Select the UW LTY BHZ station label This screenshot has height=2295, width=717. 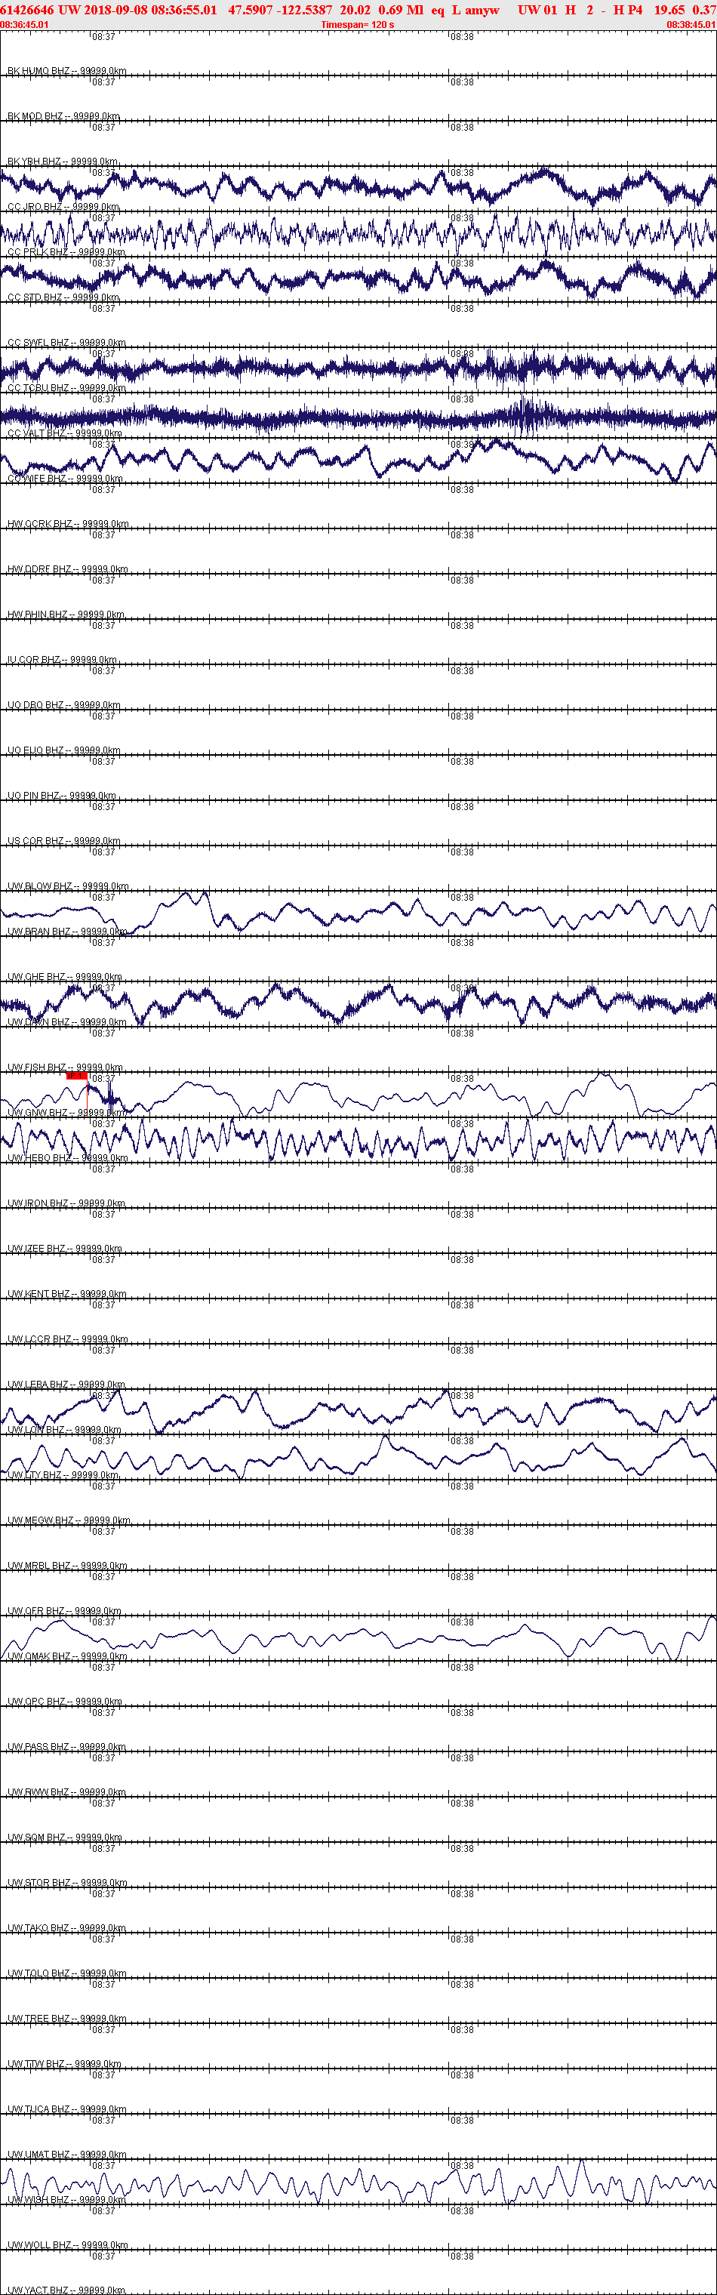pos(63,1476)
